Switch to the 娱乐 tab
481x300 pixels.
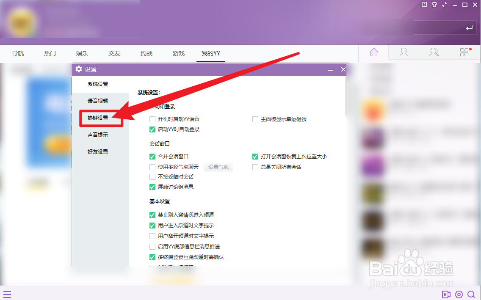pyautogui.click(x=82, y=53)
